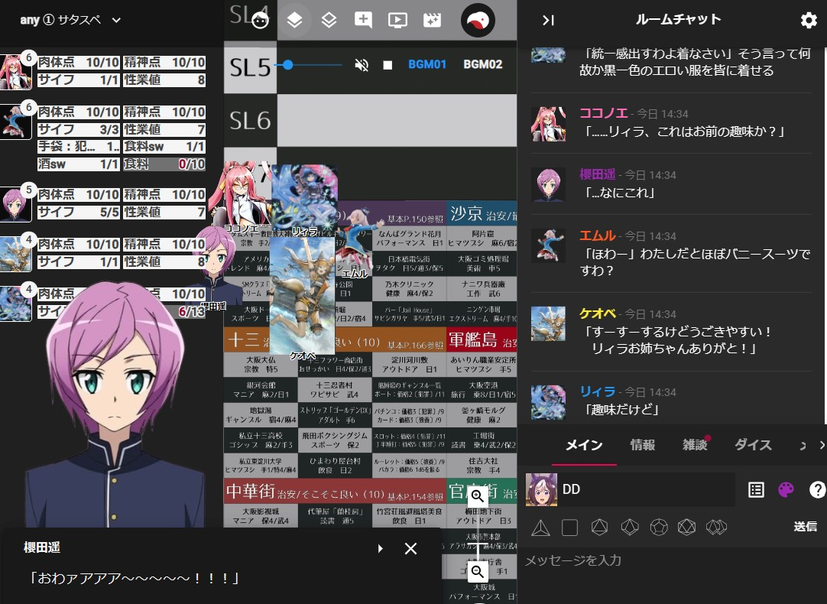Click the SL6 label on board
Viewport: 827px width, 604px height.
pyautogui.click(x=250, y=120)
